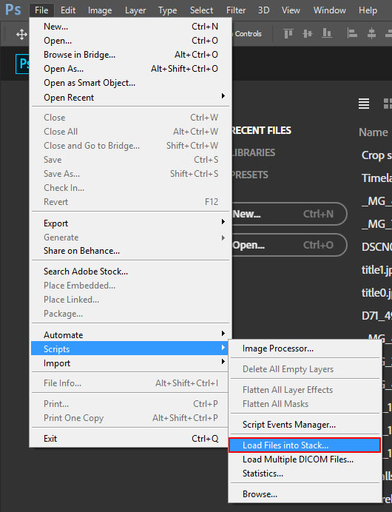Open recent file title1.jp

376,270
